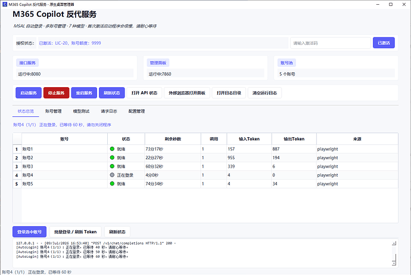
Task: Click the green status dot for 账号2
Action: point(112,157)
